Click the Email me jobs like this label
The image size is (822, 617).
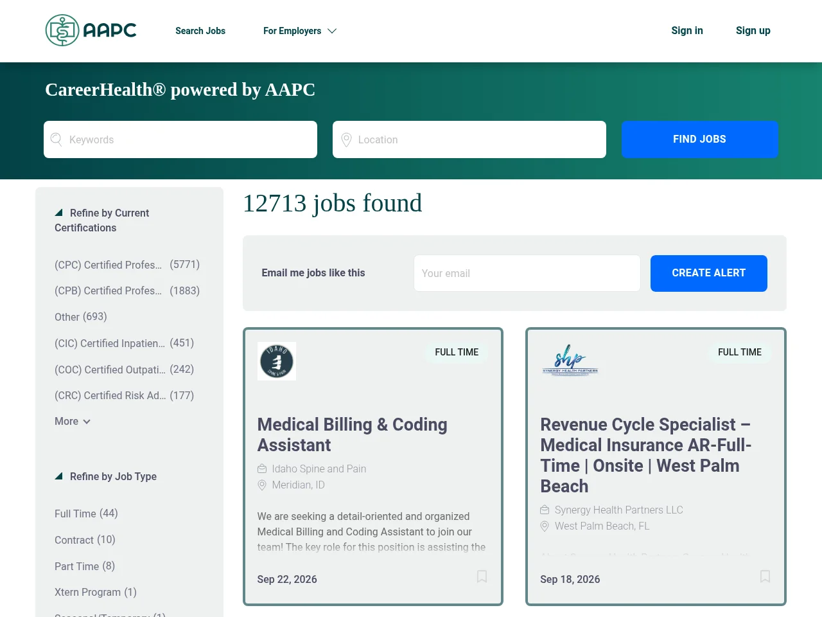click(313, 273)
